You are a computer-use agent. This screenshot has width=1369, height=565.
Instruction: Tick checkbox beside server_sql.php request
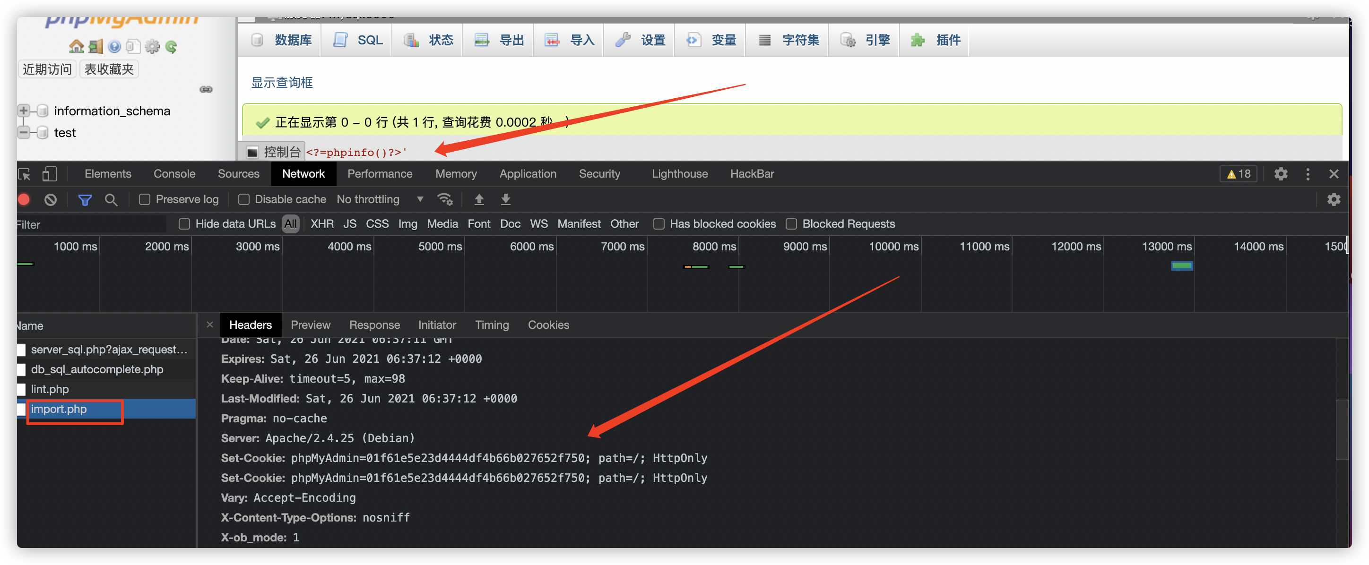click(21, 350)
